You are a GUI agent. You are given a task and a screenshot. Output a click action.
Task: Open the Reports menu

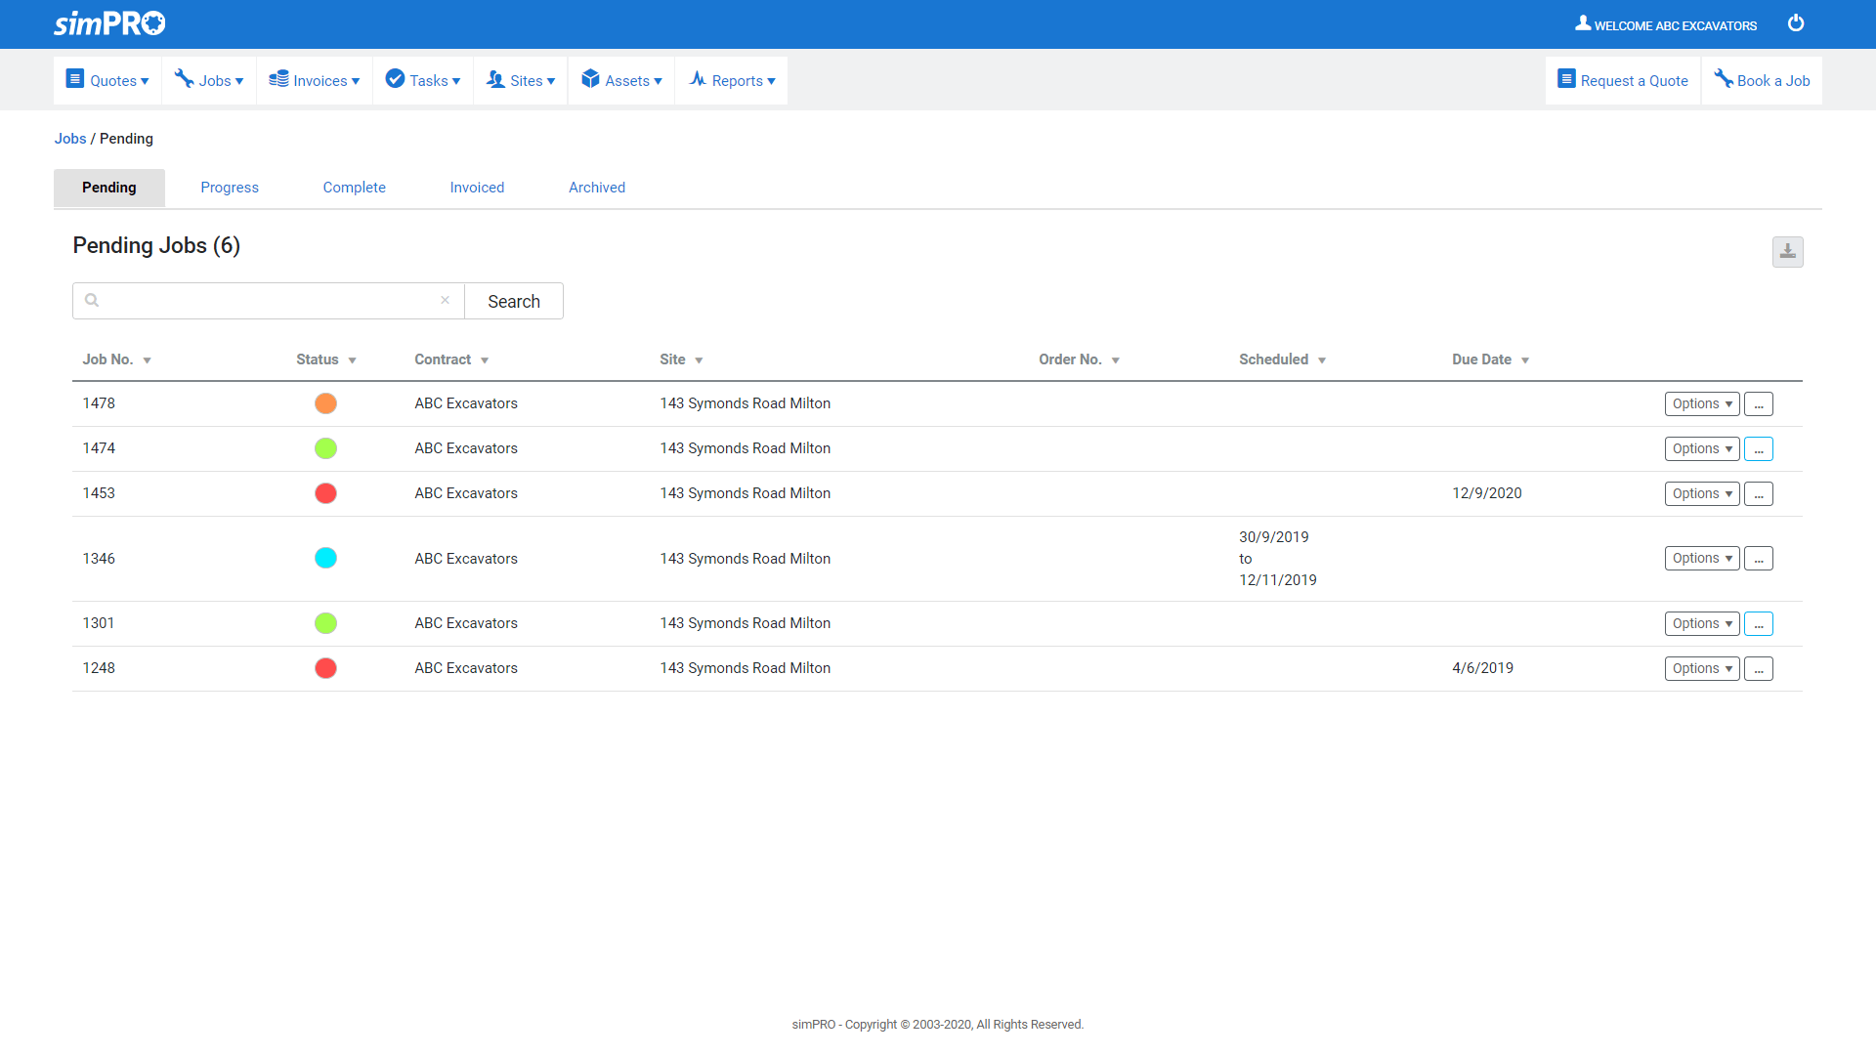tap(732, 80)
